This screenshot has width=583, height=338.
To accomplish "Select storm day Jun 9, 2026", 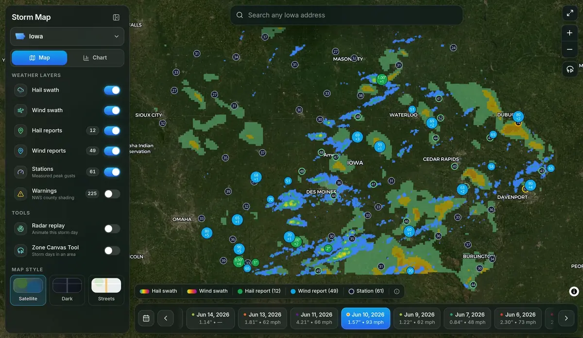I will (x=417, y=318).
